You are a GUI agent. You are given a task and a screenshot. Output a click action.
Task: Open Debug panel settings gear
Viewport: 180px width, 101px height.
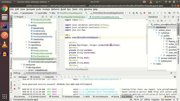coord(171,73)
